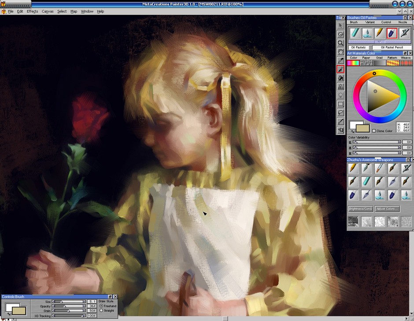The width and height of the screenshot is (414, 321).
Task: Switch to the Grad materials icon
Action: click(x=379, y=63)
